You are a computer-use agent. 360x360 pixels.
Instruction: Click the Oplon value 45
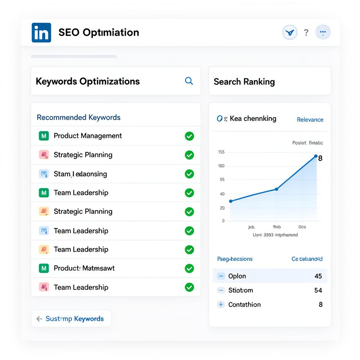tap(318, 276)
